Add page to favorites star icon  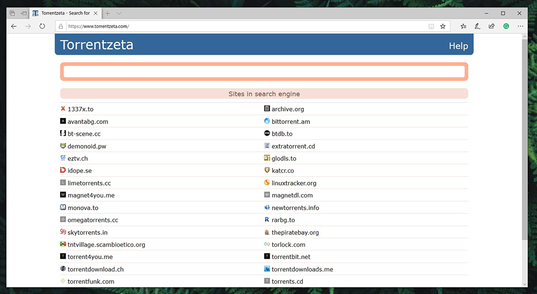443,26
